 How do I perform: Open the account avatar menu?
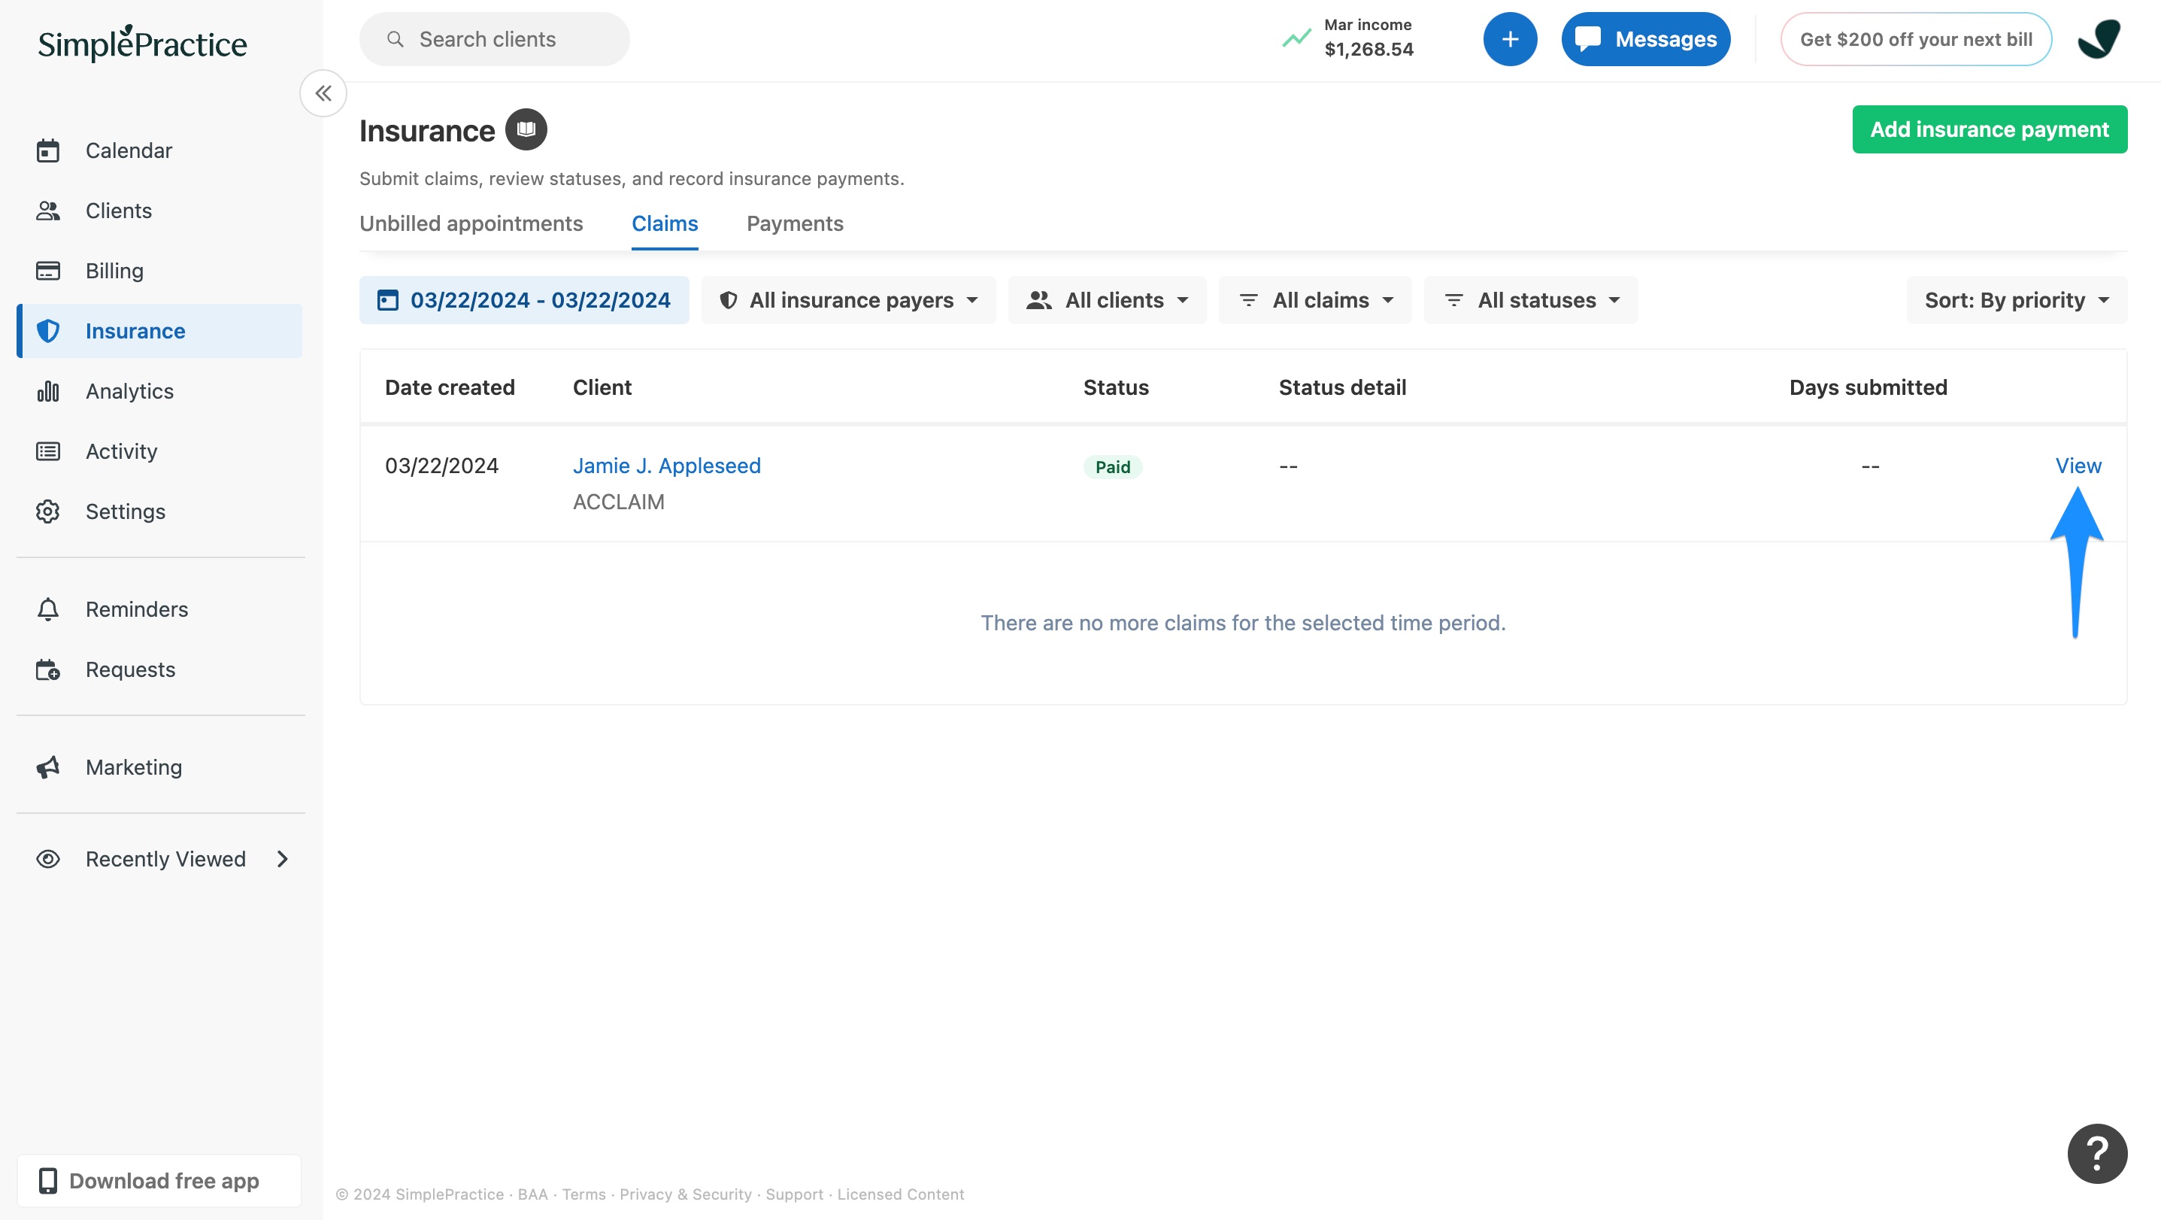(2099, 38)
